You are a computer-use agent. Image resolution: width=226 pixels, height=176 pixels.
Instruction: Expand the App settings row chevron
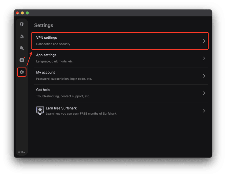tap(204, 58)
